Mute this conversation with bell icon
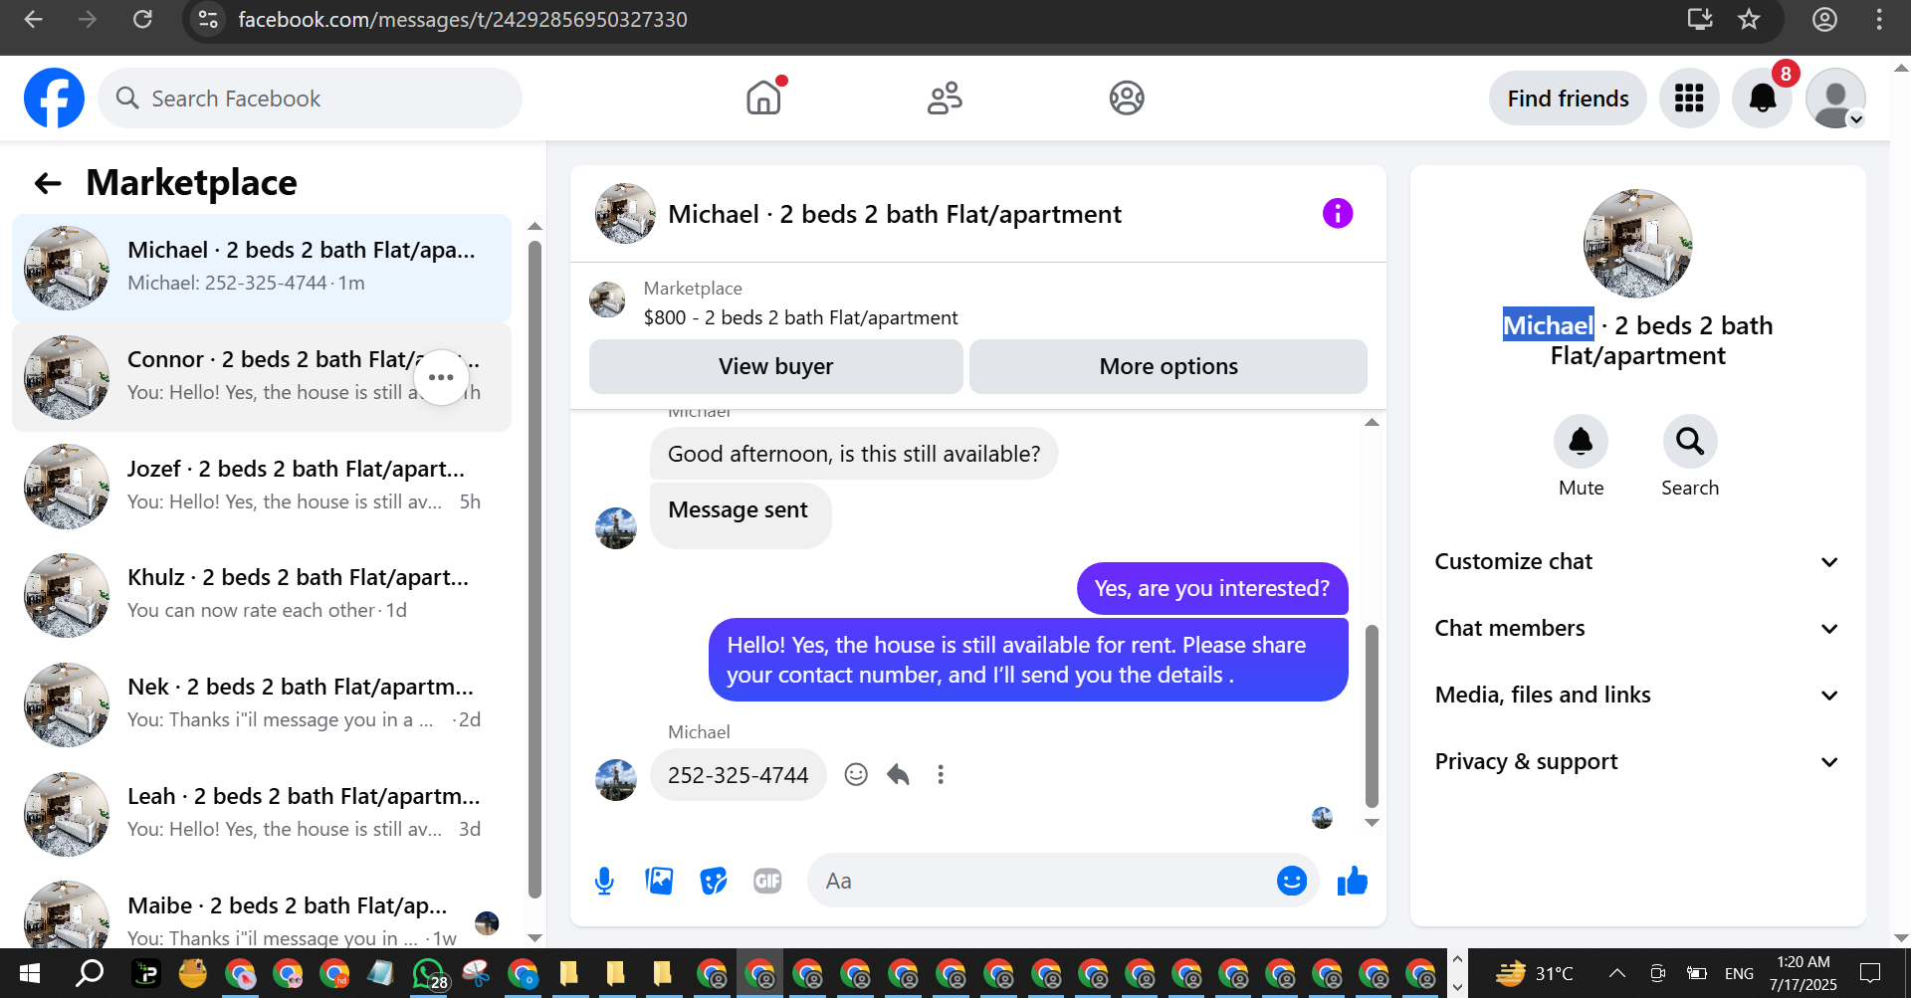The width and height of the screenshot is (1911, 998). pos(1581,441)
